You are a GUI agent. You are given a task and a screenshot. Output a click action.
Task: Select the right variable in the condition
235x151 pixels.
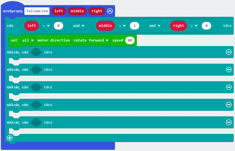(178, 26)
